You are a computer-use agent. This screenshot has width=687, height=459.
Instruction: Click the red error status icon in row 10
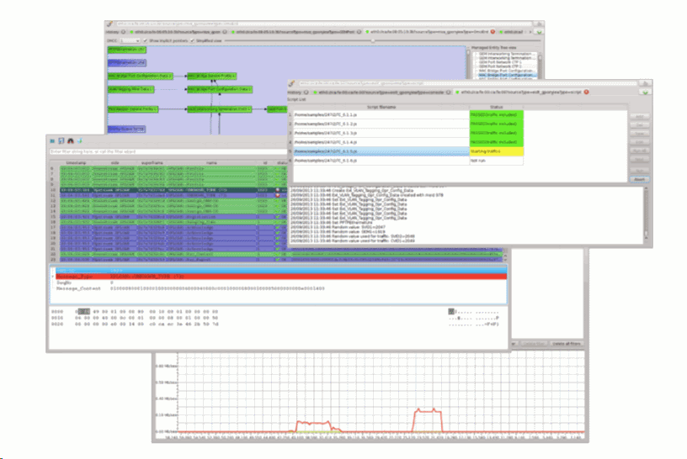(x=277, y=191)
